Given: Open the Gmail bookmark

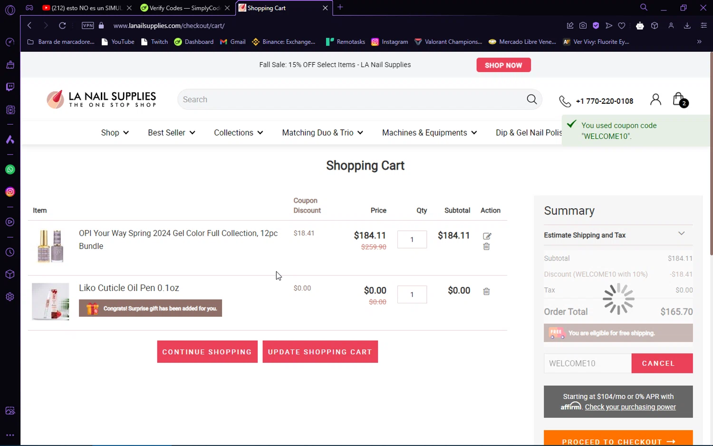Looking at the screenshot, I should click(x=232, y=42).
